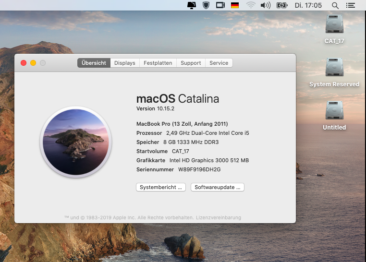This screenshot has height=262, width=366.
Task: Click the 2,49 GHz Dual-Core Intel Core i5 value
Action: [207, 133]
